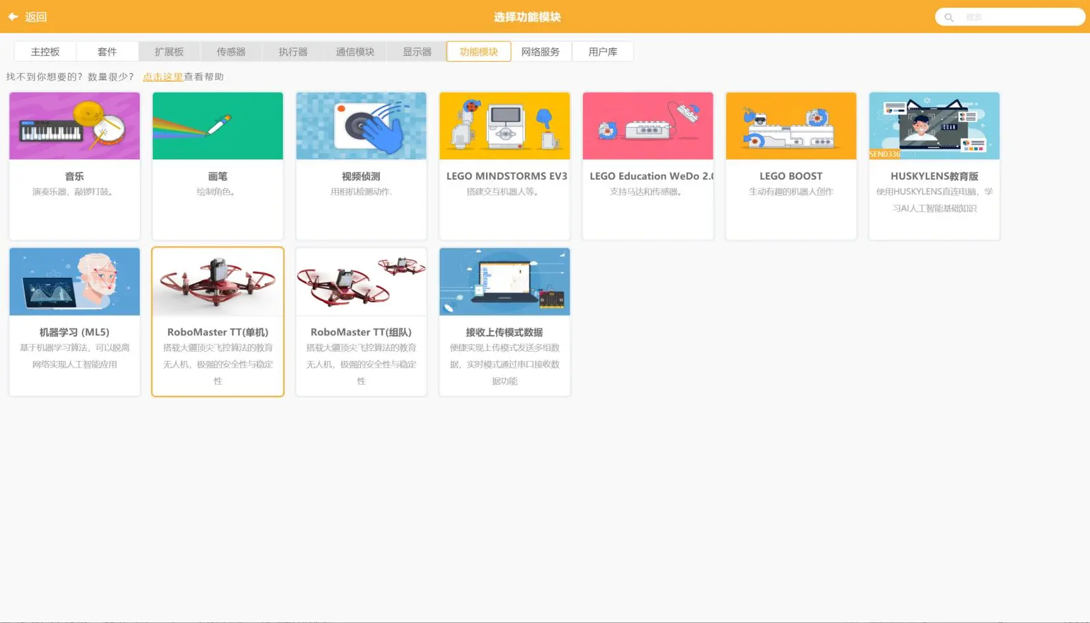Go to the 用户库 tab

[603, 51]
